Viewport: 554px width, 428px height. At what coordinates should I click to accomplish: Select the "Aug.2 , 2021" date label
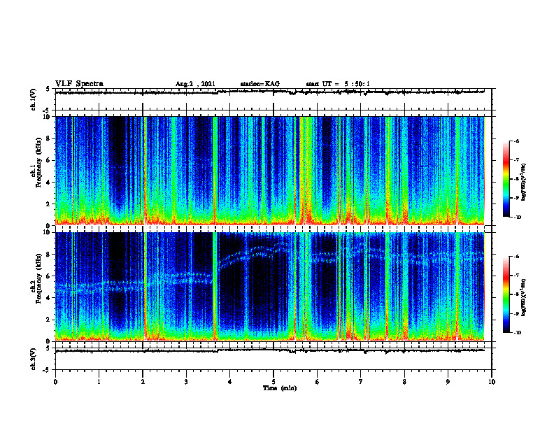click(x=195, y=84)
